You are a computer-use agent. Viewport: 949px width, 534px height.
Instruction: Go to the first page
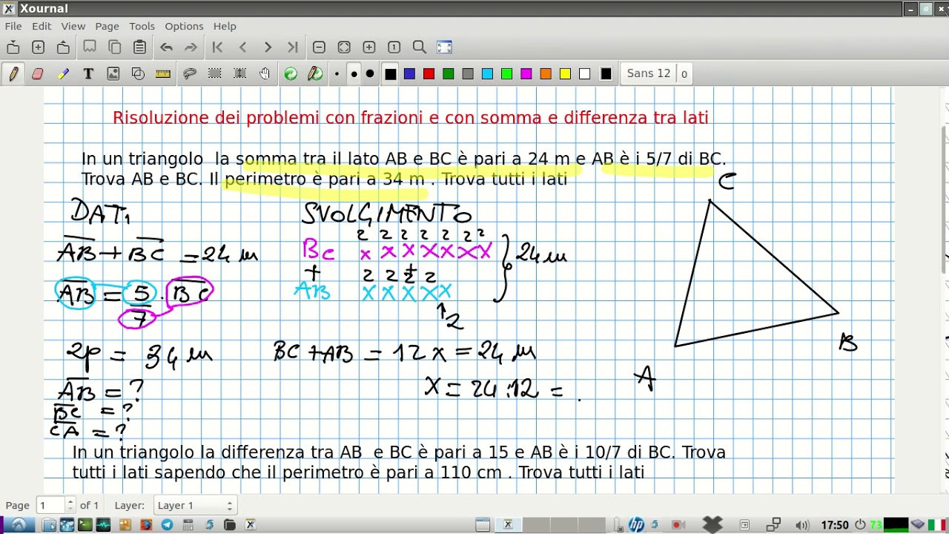click(217, 47)
